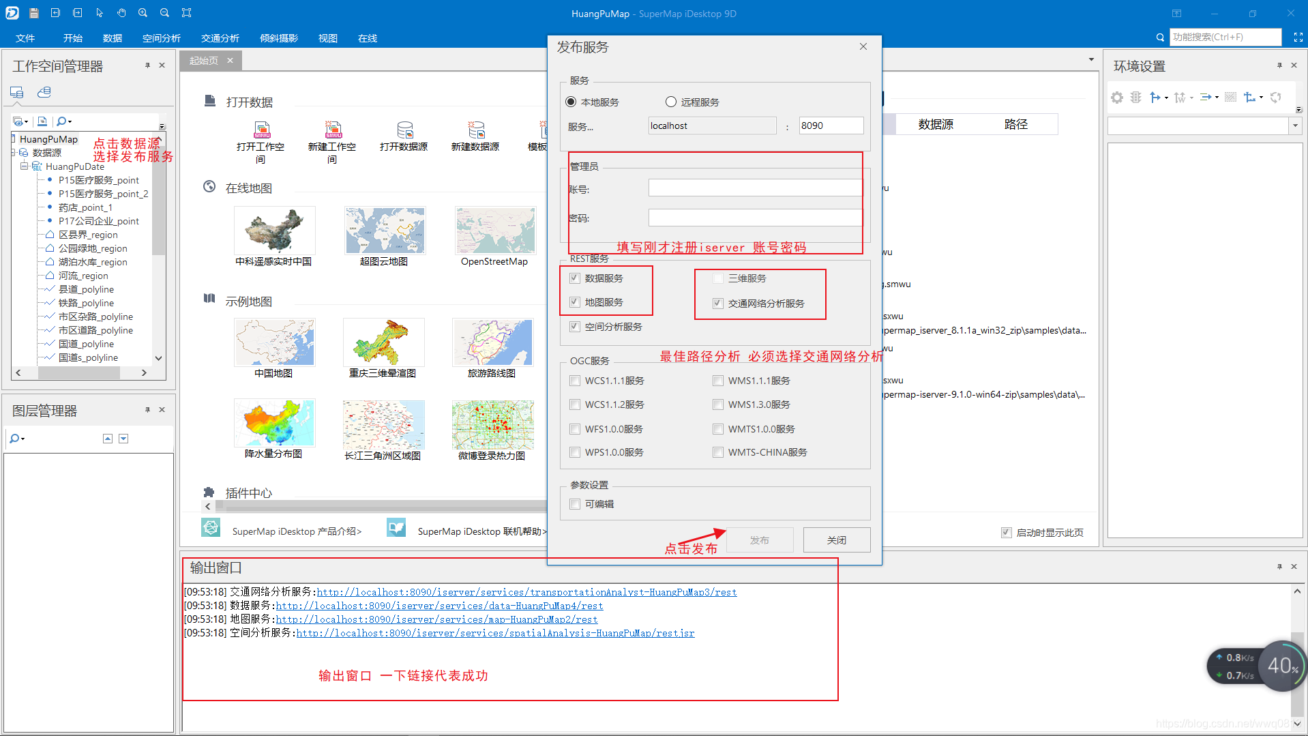This screenshot has height=736, width=1308.
Task: Open the spatialAnalysis-HuangPuMap service link
Action: click(495, 633)
